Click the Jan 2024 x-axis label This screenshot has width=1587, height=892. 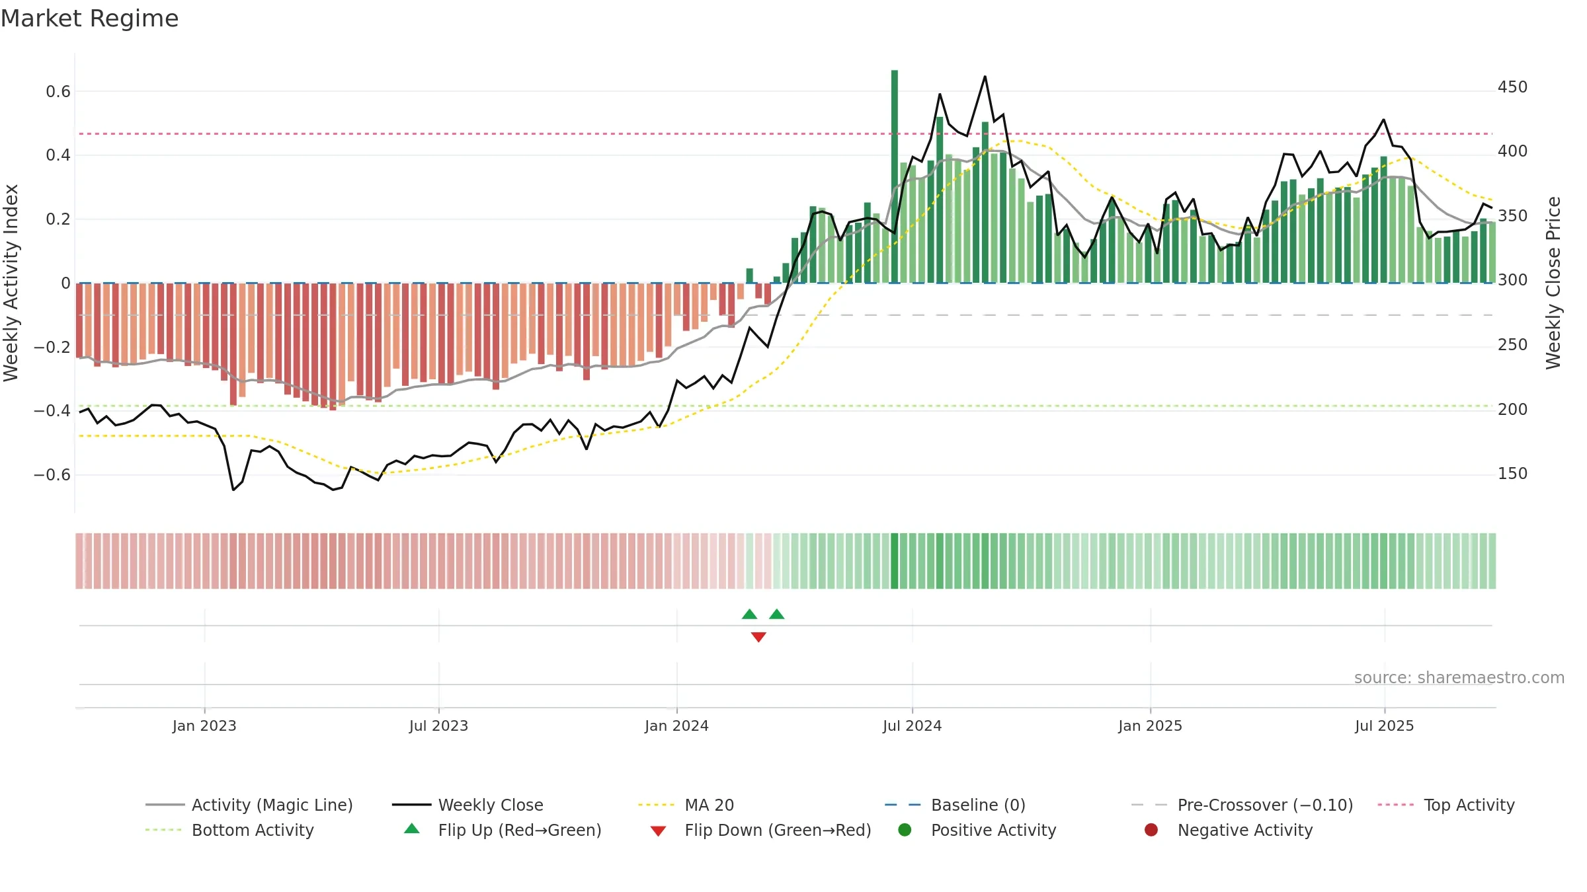tap(676, 725)
